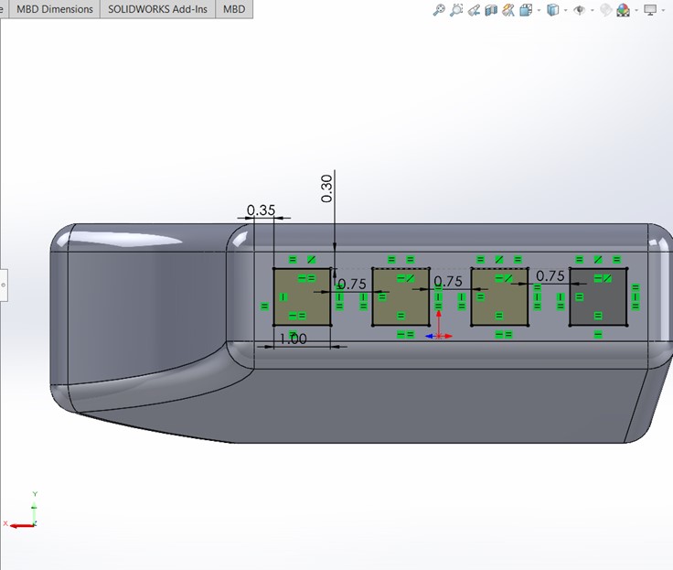Click the Zoom to Fit icon
The width and height of the screenshot is (673, 570).
click(x=439, y=9)
